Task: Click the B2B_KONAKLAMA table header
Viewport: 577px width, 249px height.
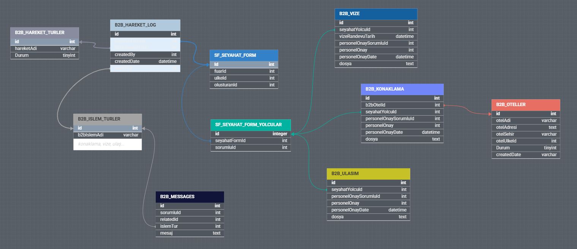Action: (x=402, y=89)
